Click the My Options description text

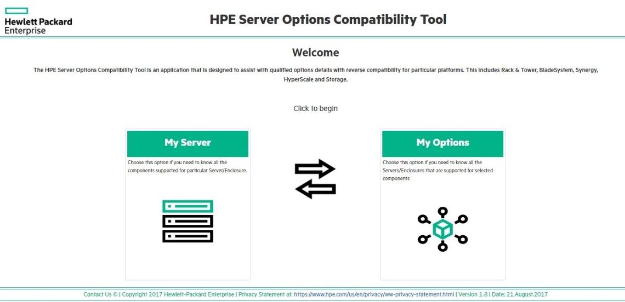pyautogui.click(x=438, y=170)
